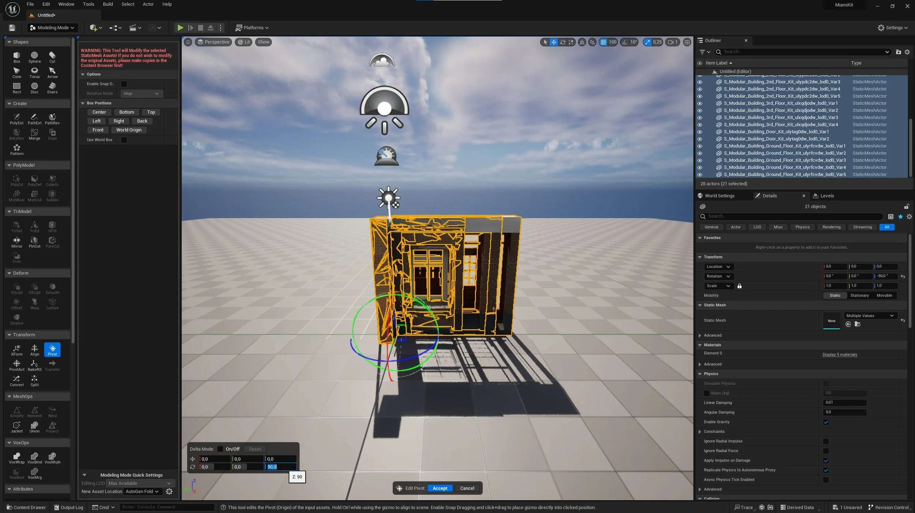Open the Modeling Mode dropdown
915x513 pixels.
click(52, 28)
